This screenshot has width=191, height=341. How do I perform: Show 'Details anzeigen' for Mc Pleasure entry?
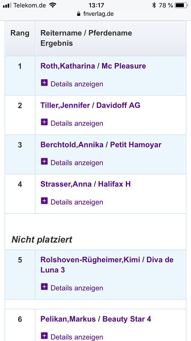coord(77,84)
